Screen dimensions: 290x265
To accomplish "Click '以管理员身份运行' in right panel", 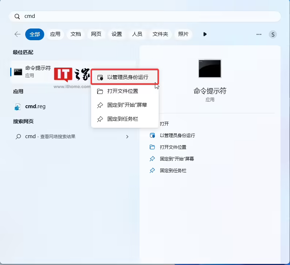I will click(177, 135).
